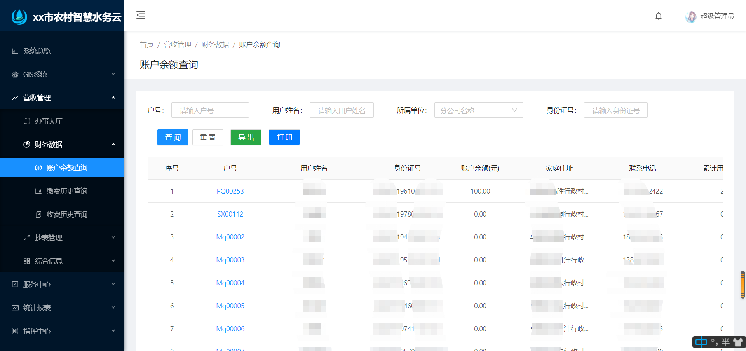This screenshot has width=746, height=351.
Task: Focus the 身份证号 input field
Action: tap(616, 110)
